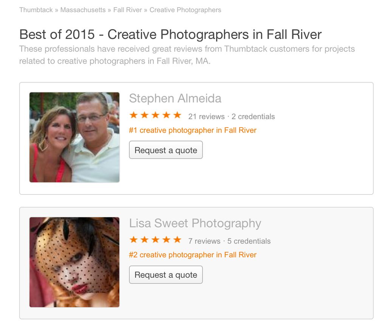
Task: Click the fourth star for Lisa Sweet Photography
Action: pyautogui.click(x=166, y=239)
